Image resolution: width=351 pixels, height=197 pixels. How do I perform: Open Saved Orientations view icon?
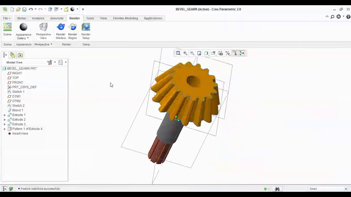pyautogui.click(x=214, y=53)
